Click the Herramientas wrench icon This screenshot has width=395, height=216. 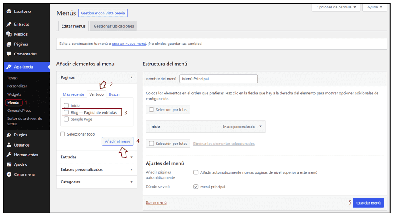click(9, 155)
